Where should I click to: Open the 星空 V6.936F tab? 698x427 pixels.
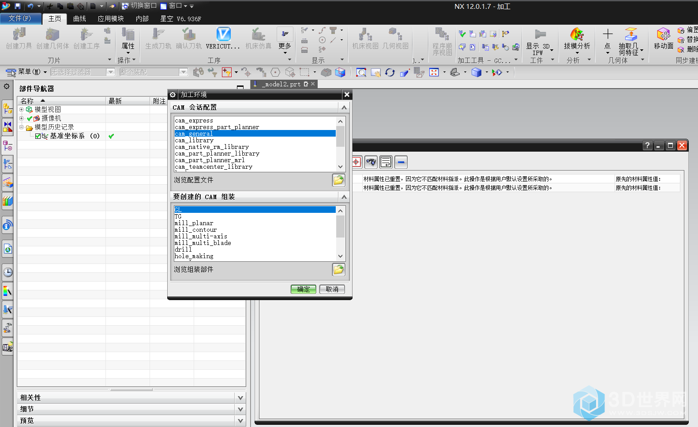click(x=180, y=19)
